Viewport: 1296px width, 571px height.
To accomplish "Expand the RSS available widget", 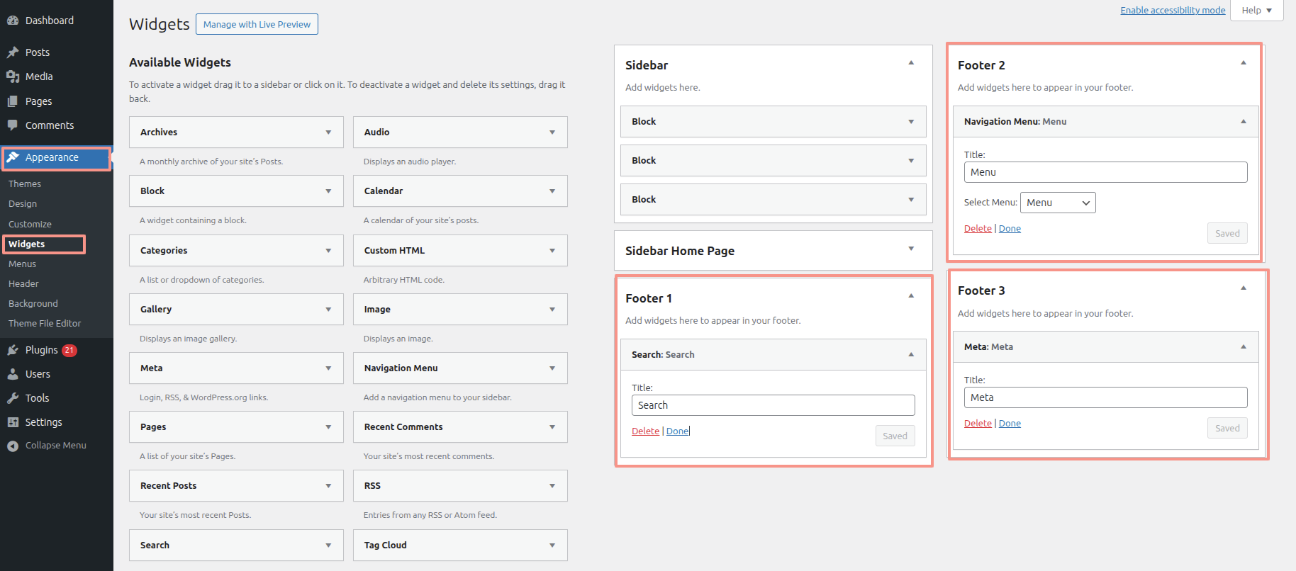I will (x=552, y=486).
